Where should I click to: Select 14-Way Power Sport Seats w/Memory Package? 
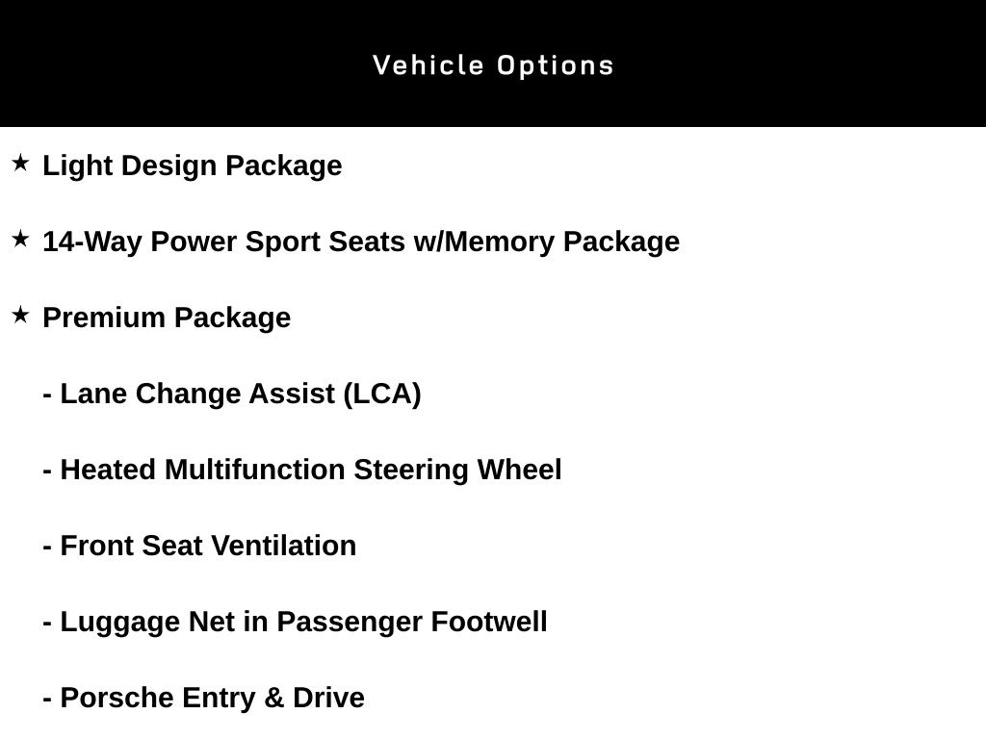tap(361, 242)
